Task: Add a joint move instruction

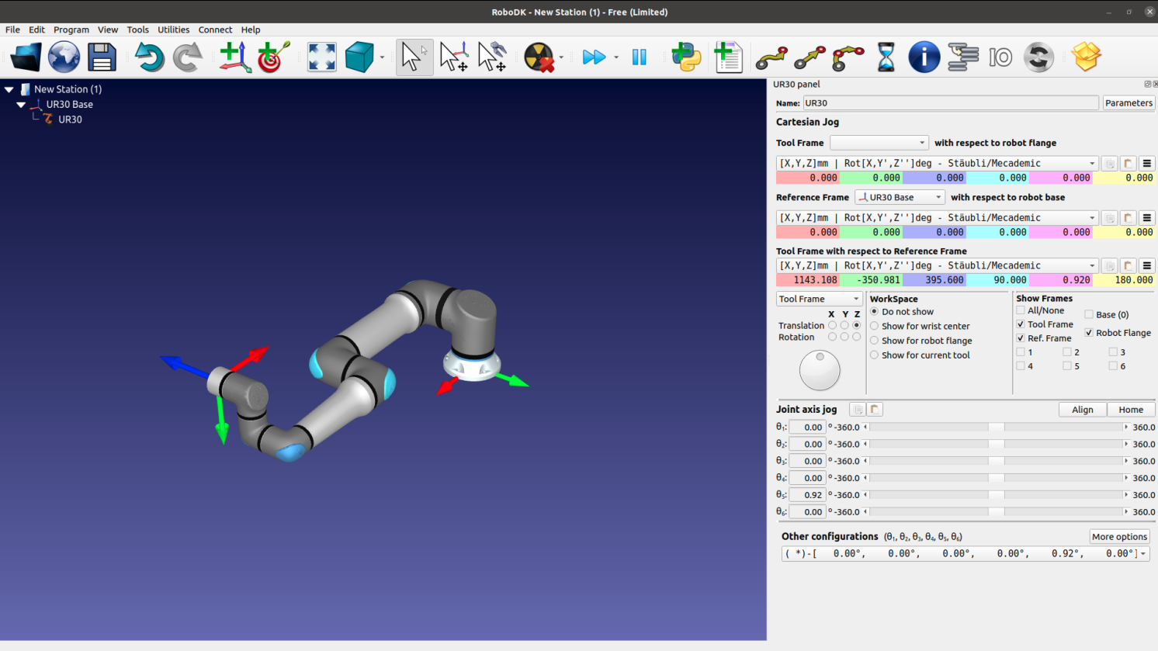Action: [x=771, y=57]
